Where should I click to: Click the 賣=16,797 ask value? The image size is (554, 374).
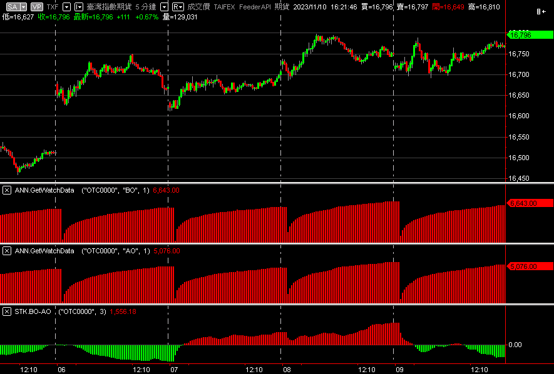(413, 7)
